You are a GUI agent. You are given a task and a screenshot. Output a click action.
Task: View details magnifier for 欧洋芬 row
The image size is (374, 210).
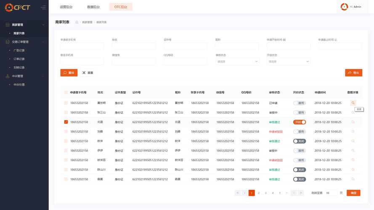click(353, 160)
